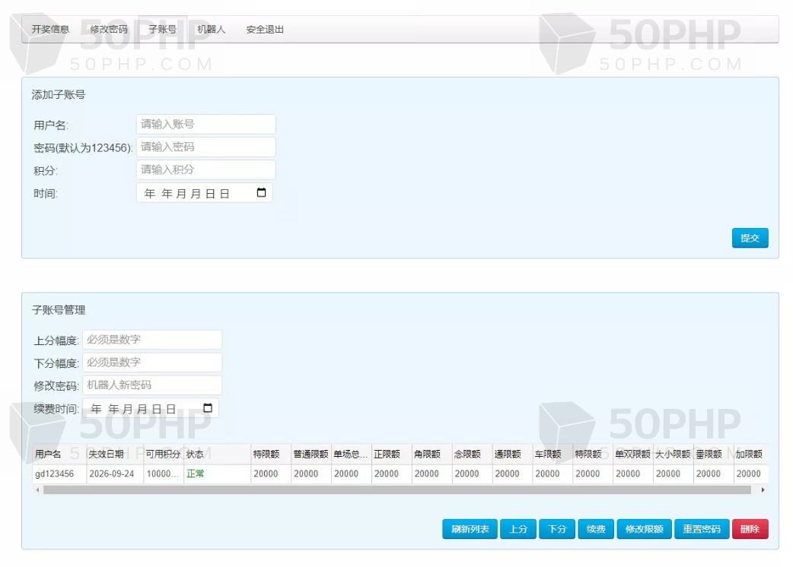The image size is (793, 567).
Task: Click right scroll arrow of table
Action: (x=763, y=490)
